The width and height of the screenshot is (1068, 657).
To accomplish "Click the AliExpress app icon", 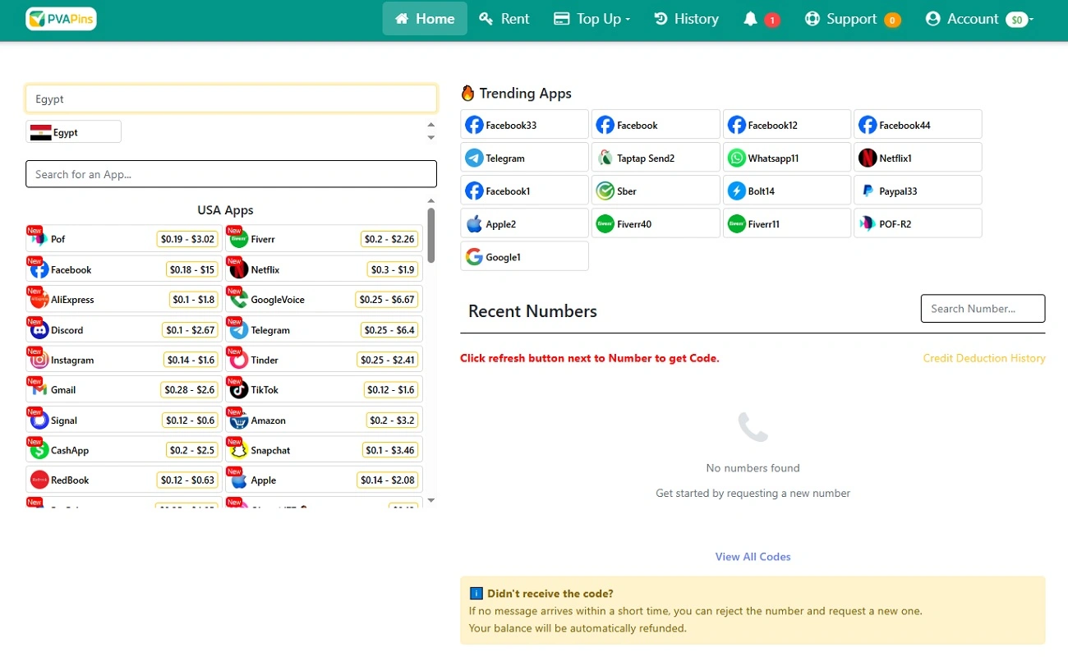I will pyautogui.click(x=39, y=300).
